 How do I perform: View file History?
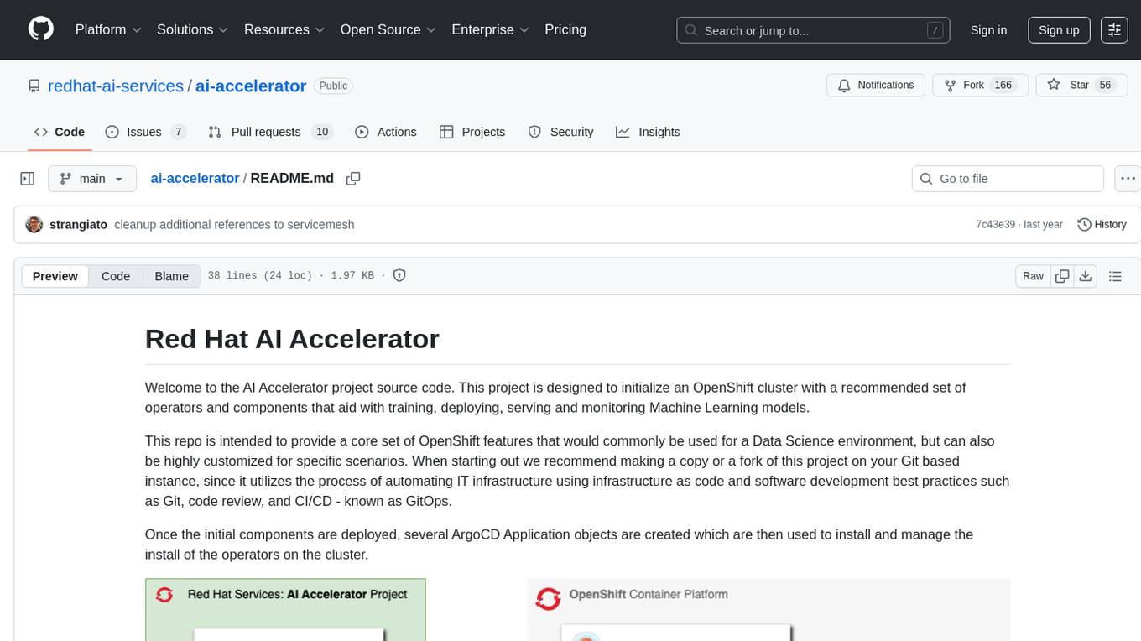click(1102, 224)
